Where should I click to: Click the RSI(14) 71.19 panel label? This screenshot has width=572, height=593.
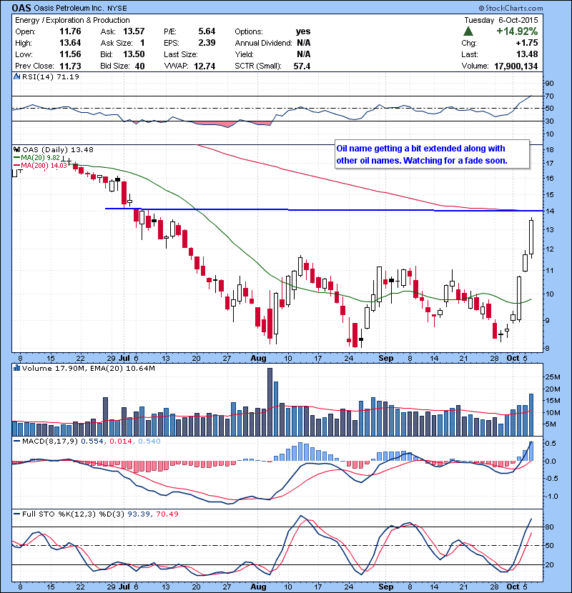click(50, 76)
